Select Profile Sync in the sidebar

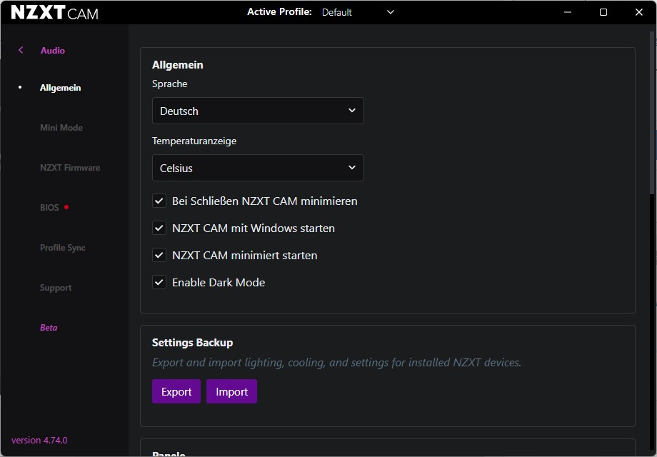click(63, 248)
